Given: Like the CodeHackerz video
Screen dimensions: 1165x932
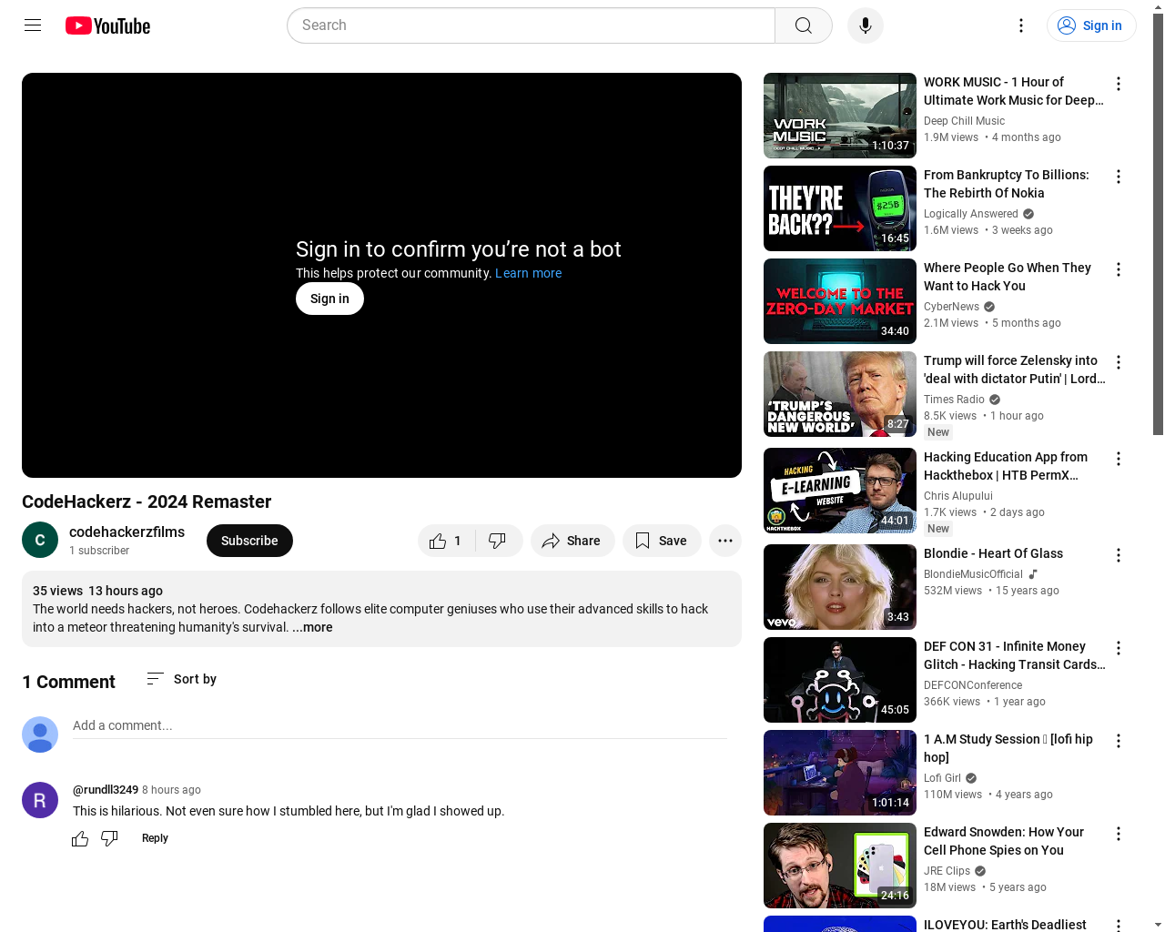Looking at the screenshot, I should [x=446, y=541].
